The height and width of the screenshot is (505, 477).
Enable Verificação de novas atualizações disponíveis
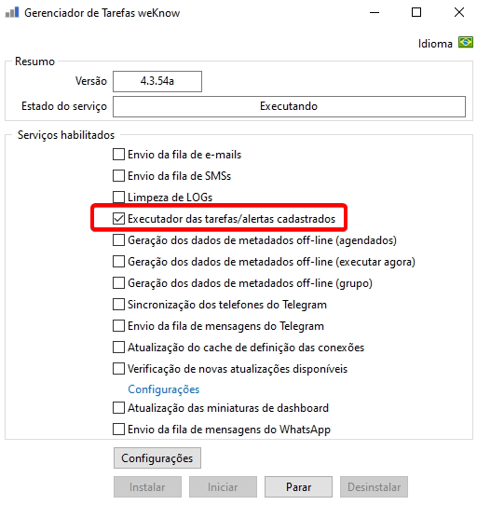(x=118, y=368)
